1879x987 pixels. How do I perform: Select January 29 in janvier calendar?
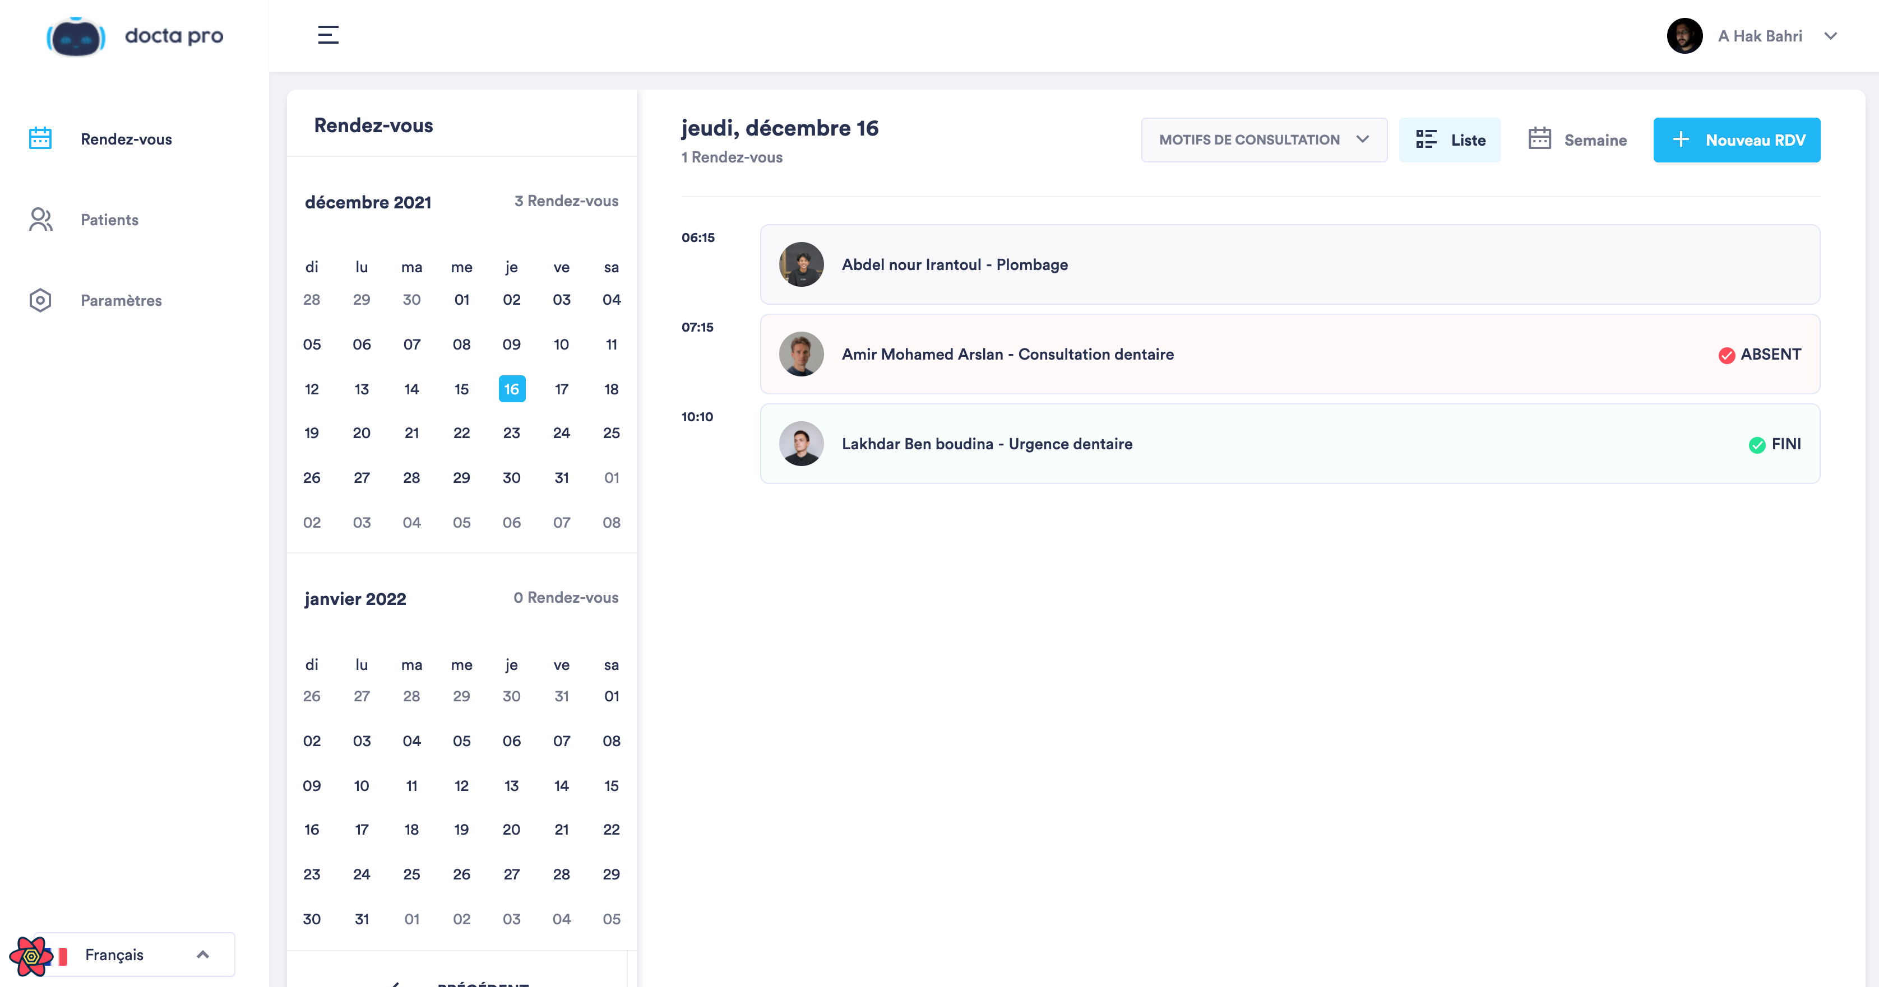coord(611,874)
